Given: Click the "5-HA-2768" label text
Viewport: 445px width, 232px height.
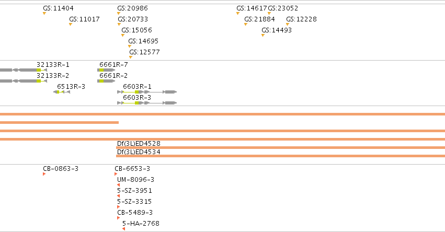Looking at the screenshot, I should coord(141,224).
